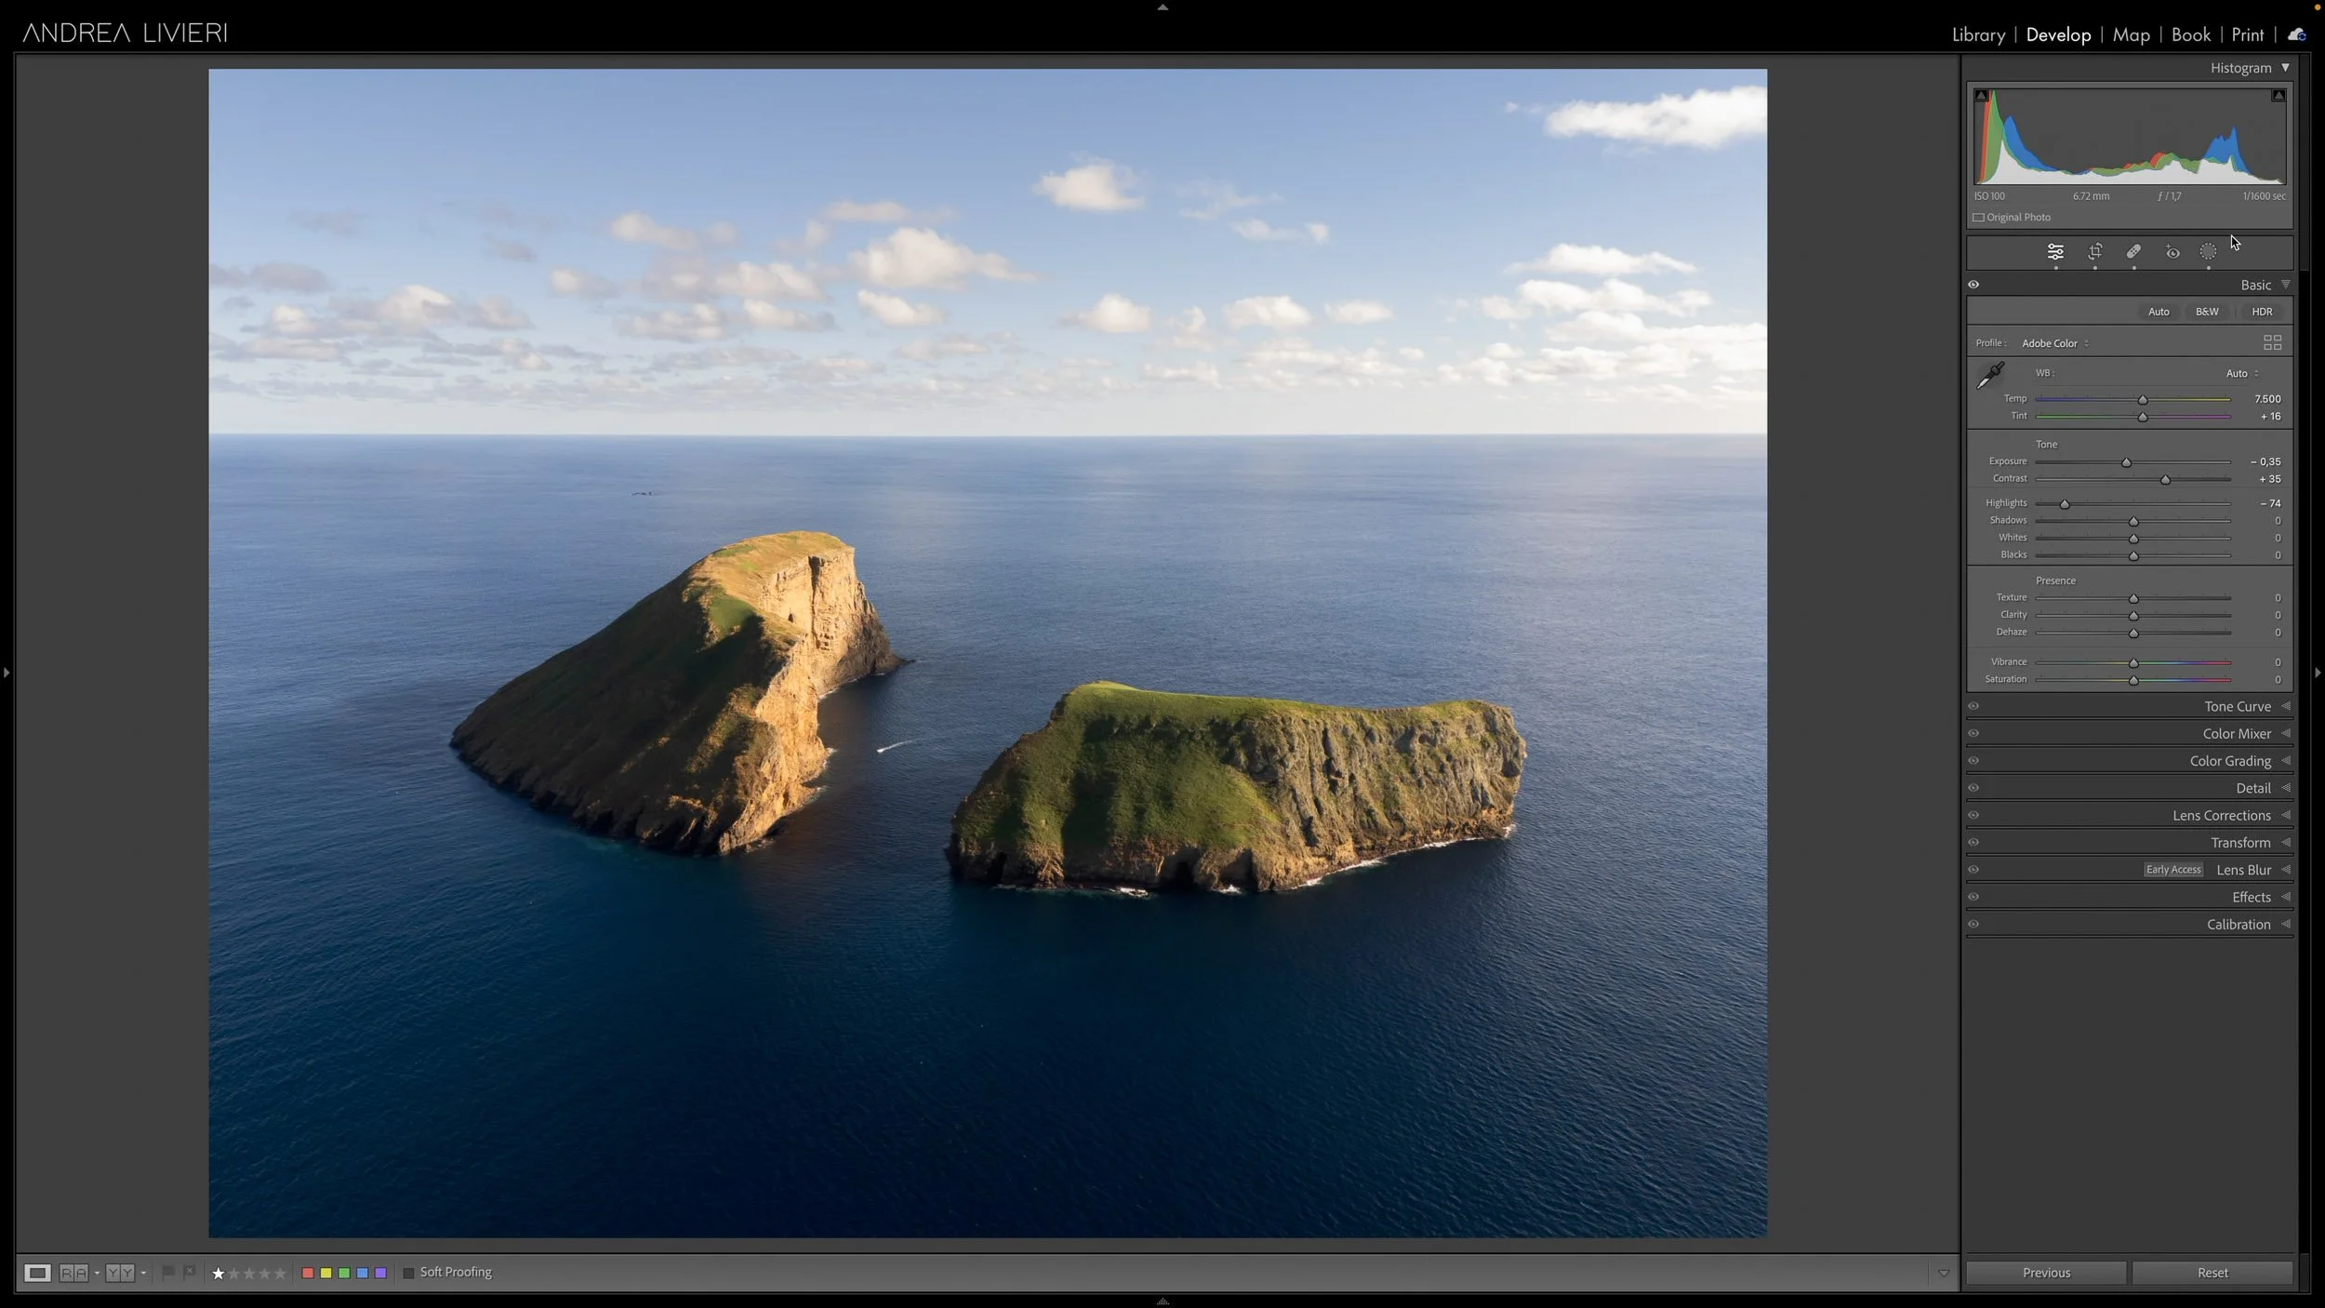
Task: Switch to the Library module
Action: click(x=1978, y=35)
